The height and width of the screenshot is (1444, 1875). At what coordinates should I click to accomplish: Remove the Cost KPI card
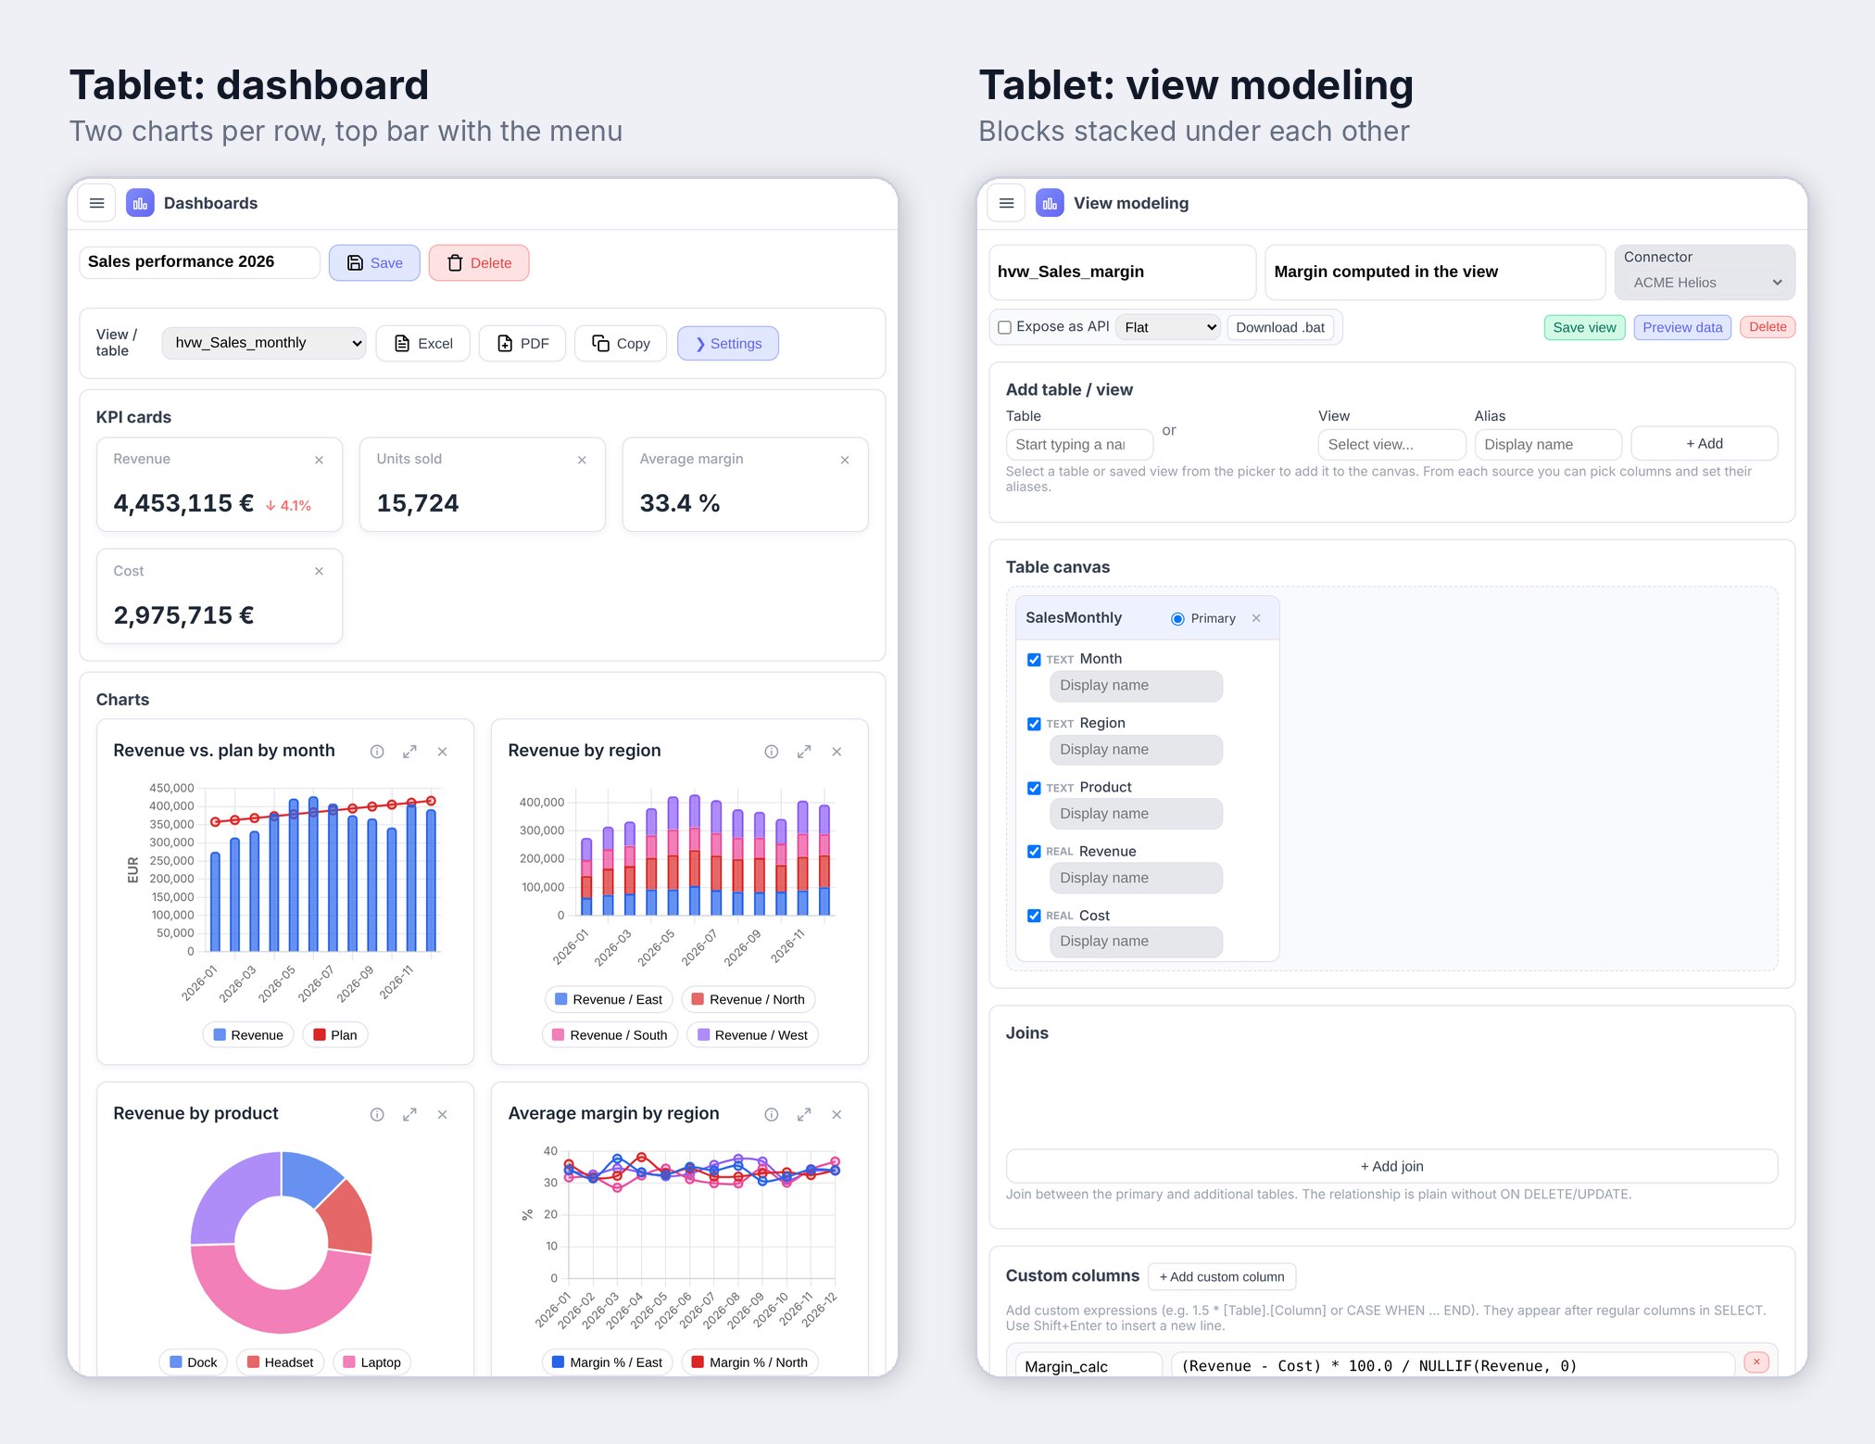point(319,571)
